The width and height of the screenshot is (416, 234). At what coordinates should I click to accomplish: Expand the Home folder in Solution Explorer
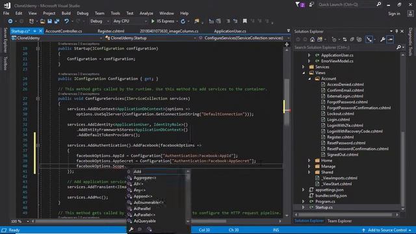(x=309, y=161)
